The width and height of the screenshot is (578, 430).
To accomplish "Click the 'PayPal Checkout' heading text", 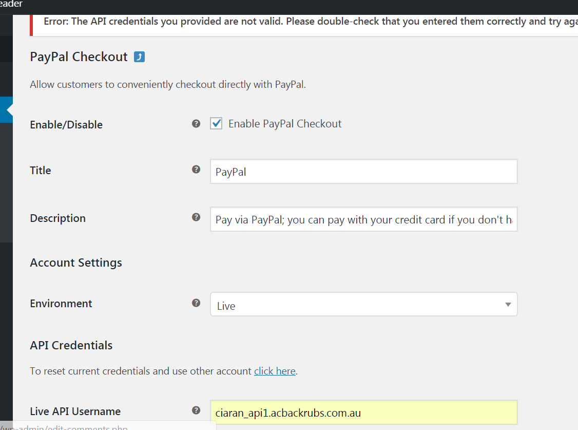I will (79, 57).
